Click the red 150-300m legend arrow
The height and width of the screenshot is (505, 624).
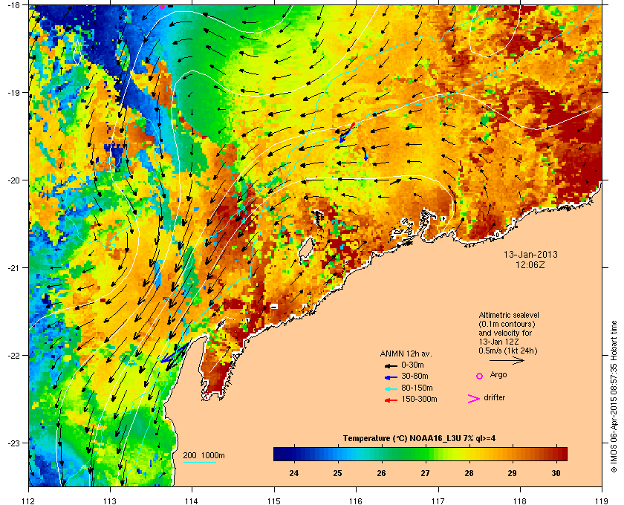(x=391, y=400)
